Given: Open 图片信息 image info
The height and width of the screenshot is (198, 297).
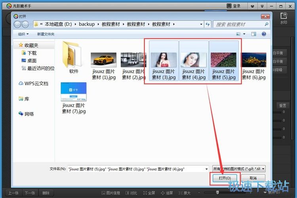Looking at the screenshot, I should [110, 193].
